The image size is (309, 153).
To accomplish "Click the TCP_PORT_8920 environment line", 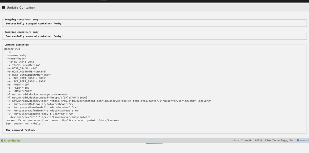I will (27, 81).
